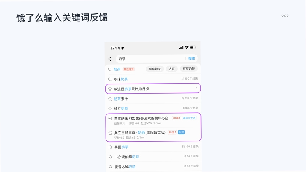This screenshot has width=306, height=172.
Task: Click 约160个结果 count
Action: [189, 78]
